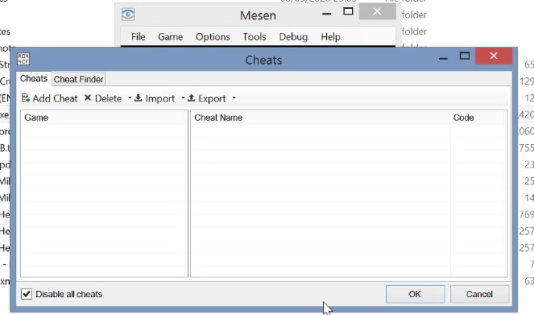The image size is (534, 315).
Task: Sort by the Cheat Name column header
Action: [x=320, y=117]
